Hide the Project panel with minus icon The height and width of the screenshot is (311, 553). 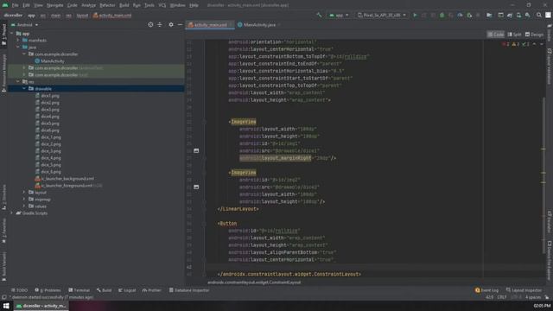coord(180,25)
